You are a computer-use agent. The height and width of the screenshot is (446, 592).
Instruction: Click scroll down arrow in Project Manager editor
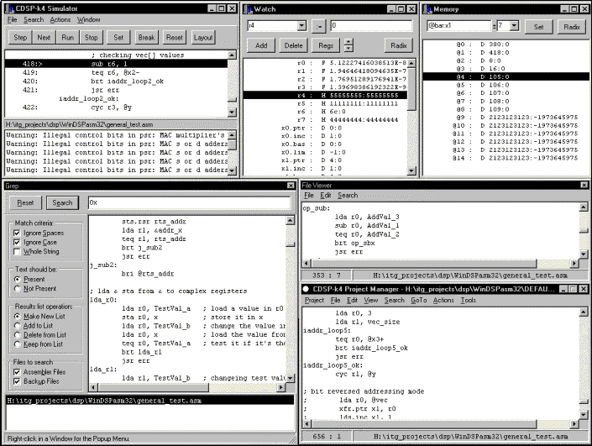(584, 416)
